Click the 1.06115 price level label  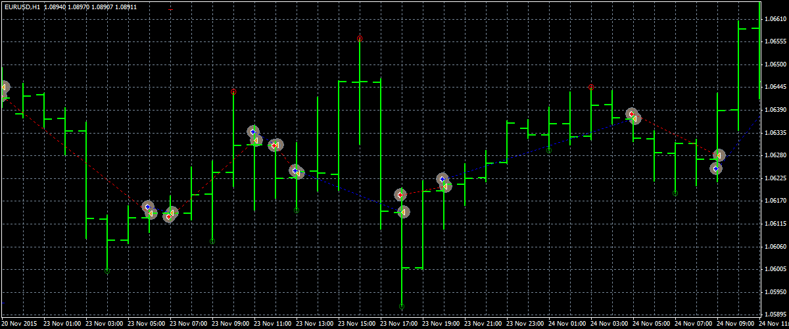coord(777,224)
